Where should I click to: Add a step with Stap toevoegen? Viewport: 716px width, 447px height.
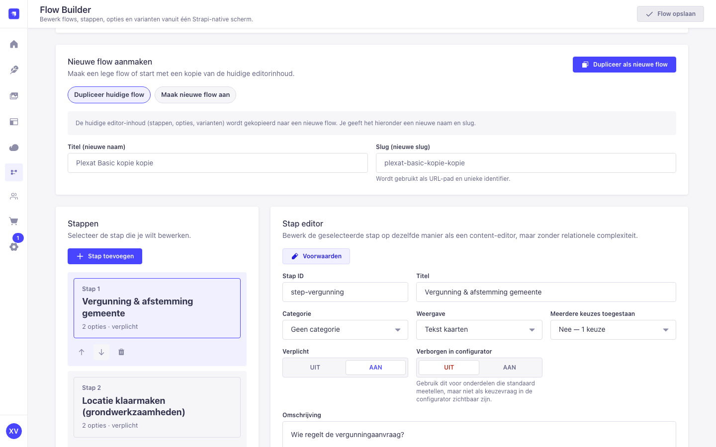105,256
